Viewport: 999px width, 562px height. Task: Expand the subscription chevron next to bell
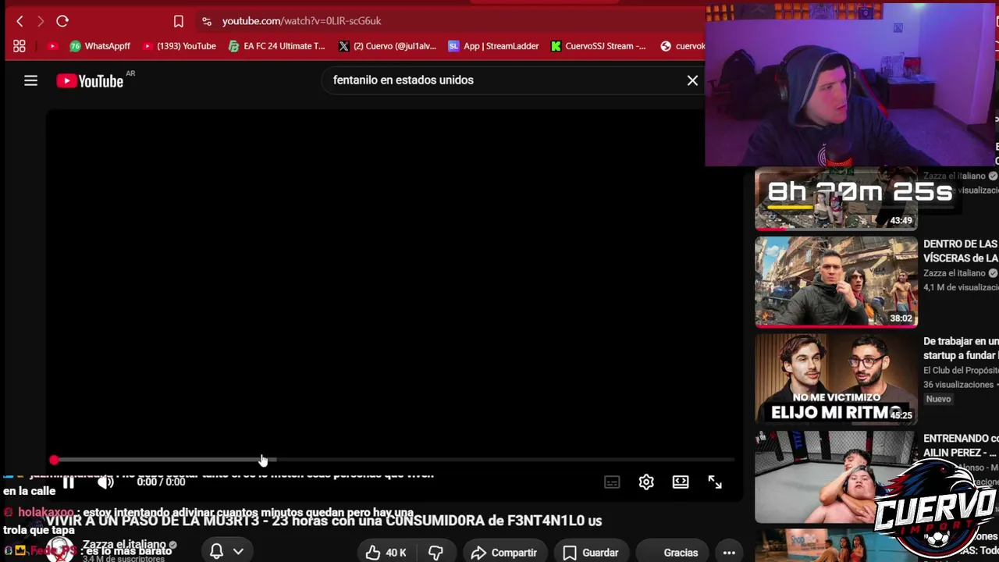pyautogui.click(x=238, y=552)
